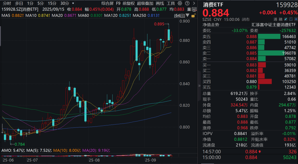Image resolution: width=298 pixels, height=164 pixels.
Task: Toggle 前复权 price adjustment
Action: (128, 3)
